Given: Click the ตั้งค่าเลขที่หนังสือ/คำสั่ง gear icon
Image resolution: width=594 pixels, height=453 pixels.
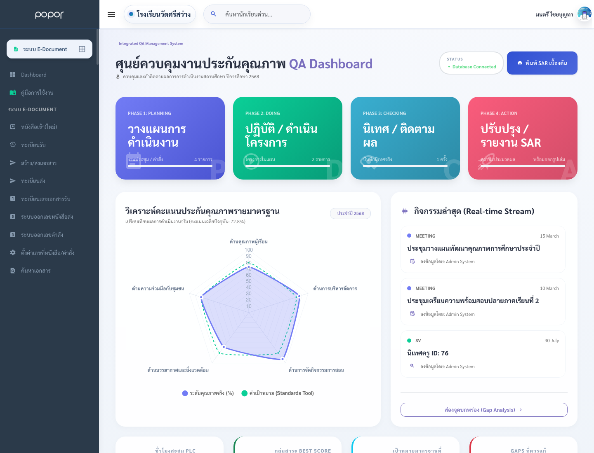Looking at the screenshot, I should click(13, 252).
